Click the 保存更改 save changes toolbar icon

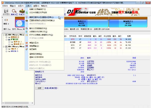pos(6,11)
